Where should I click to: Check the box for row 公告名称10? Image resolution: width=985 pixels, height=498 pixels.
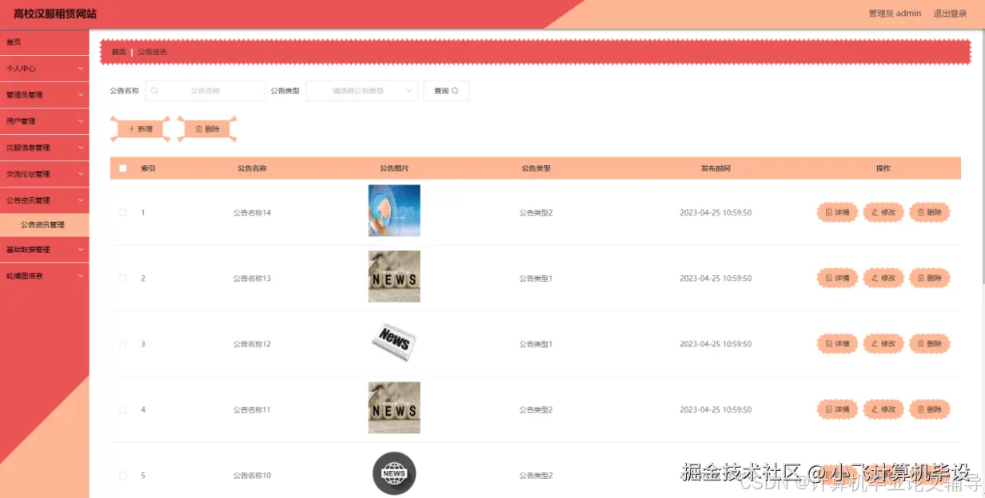point(123,476)
